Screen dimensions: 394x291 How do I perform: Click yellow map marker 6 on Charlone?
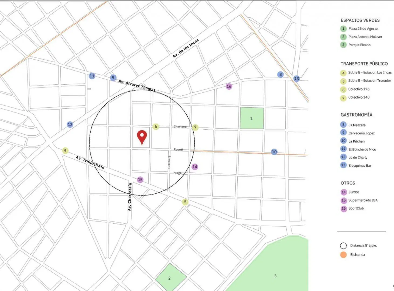(x=156, y=127)
